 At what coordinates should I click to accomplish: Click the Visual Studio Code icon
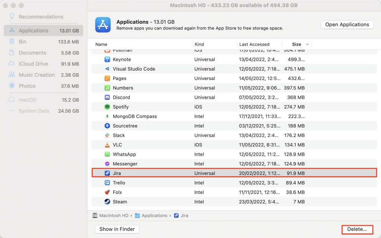click(x=107, y=69)
